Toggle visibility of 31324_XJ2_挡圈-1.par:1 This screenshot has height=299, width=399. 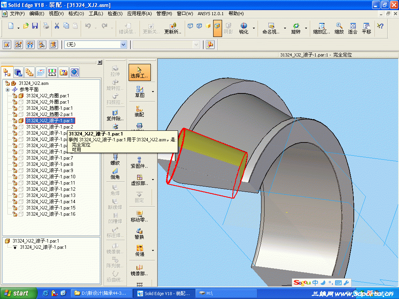click(x=21, y=108)
